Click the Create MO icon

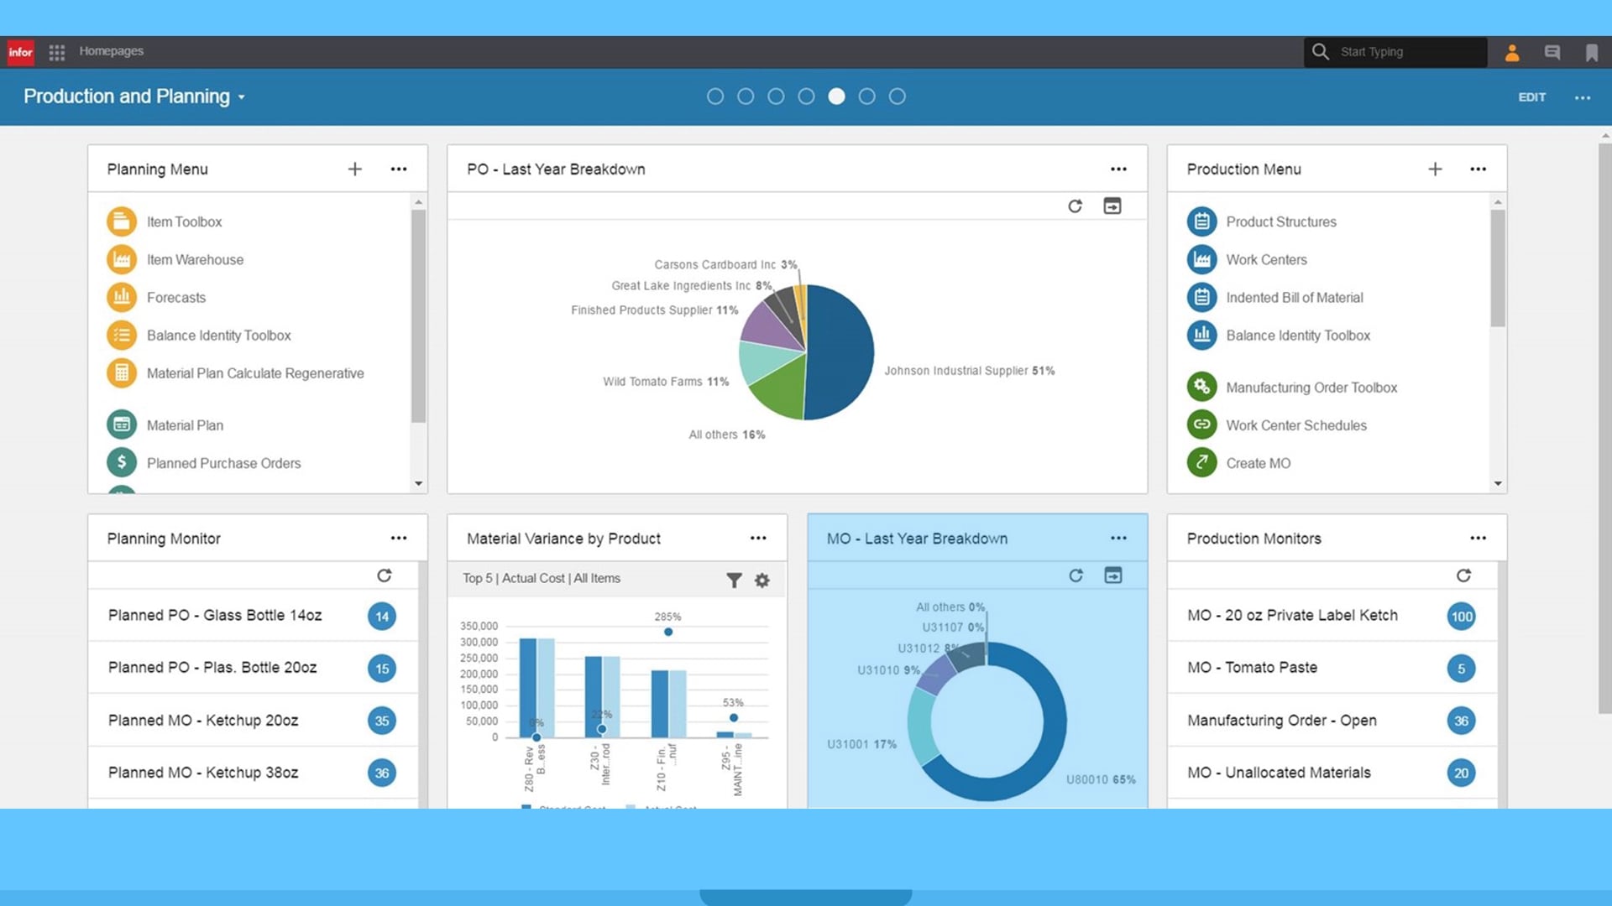click(x=1201, y=463)
